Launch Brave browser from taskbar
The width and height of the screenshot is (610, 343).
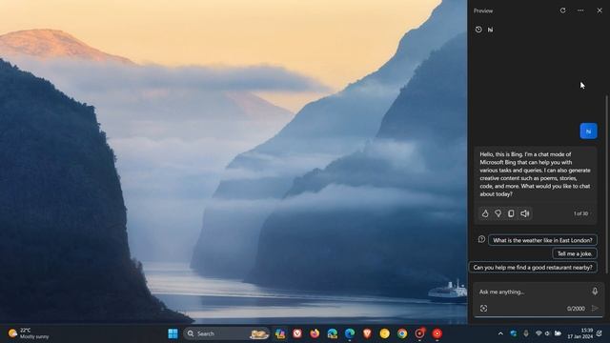pos(367,333)
